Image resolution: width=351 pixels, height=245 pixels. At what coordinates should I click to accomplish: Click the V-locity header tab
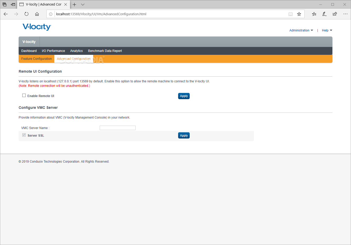[29, 42]
